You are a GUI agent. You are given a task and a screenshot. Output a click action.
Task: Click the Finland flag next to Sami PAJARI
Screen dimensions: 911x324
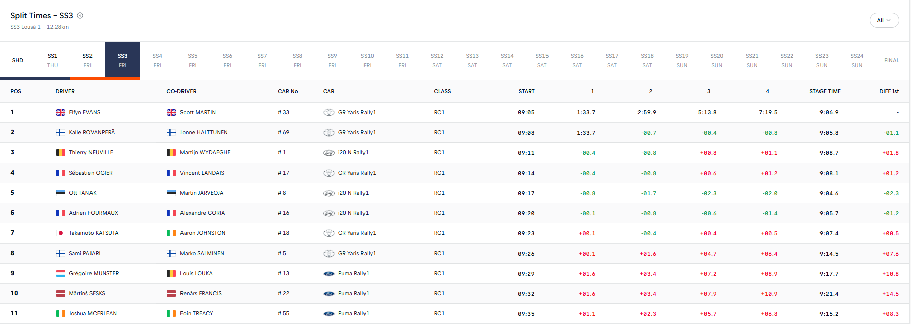pos(61,253)
